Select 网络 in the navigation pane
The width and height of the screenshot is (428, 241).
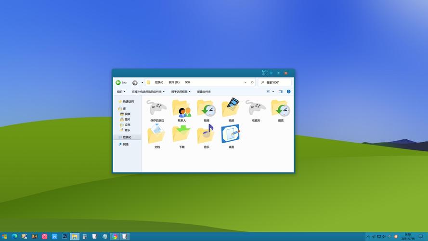(124, 144)
